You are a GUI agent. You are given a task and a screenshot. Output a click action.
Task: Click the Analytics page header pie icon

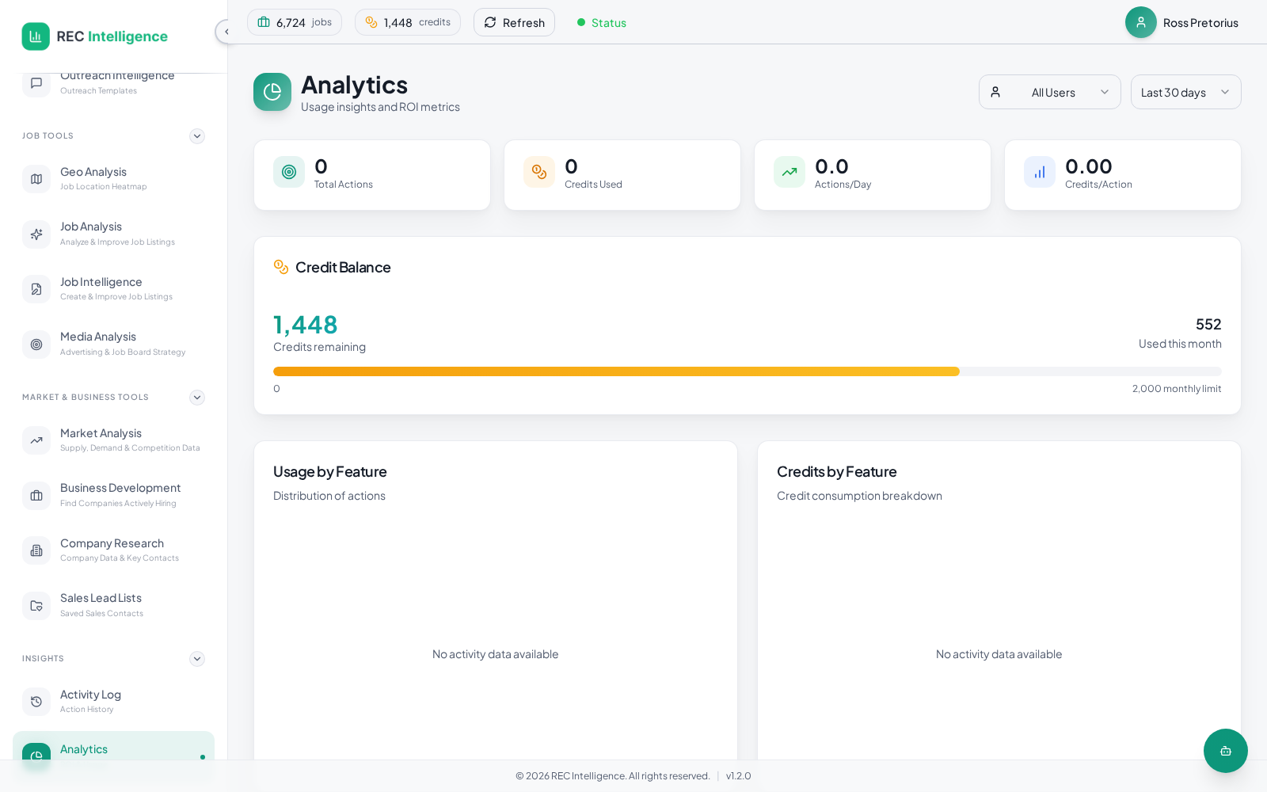point(272,92)
